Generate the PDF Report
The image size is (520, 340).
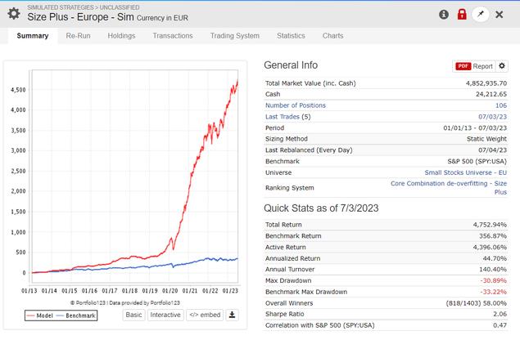[474, 66]
